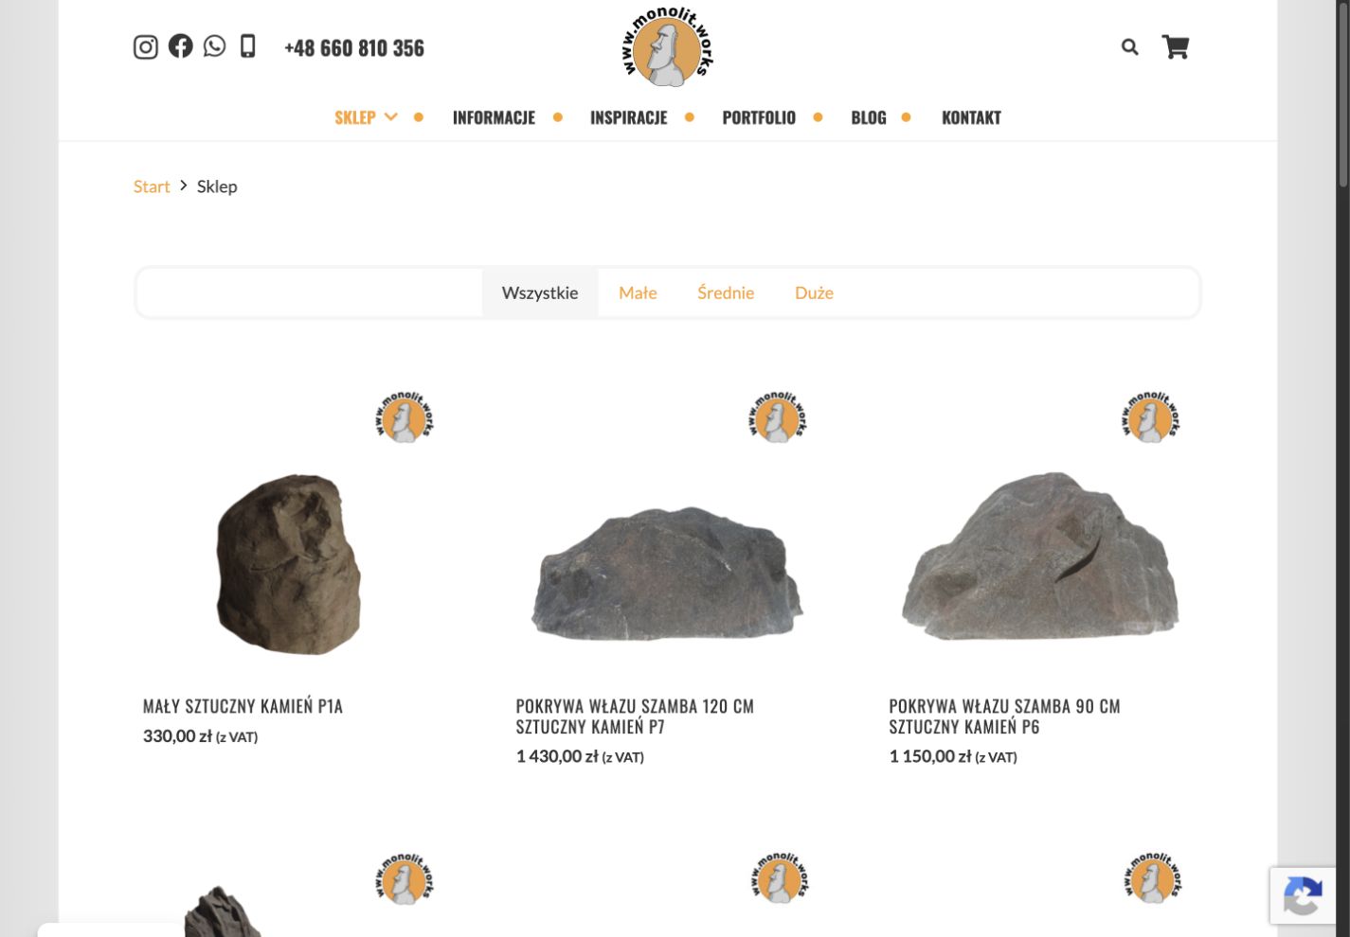Open the Mały sztuczny kamień P1A title
The image size is (1350, 937).
pos(243,706)
